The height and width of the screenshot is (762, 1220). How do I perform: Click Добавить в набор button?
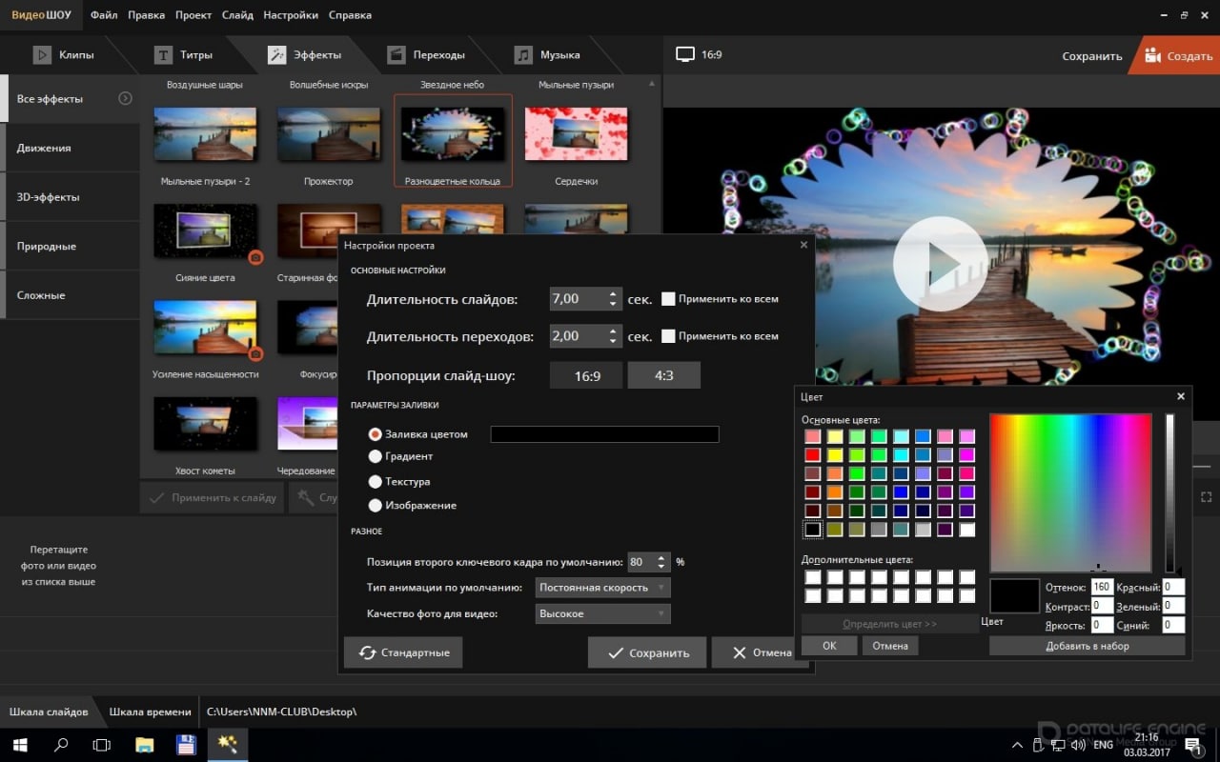coord(1087,646)
